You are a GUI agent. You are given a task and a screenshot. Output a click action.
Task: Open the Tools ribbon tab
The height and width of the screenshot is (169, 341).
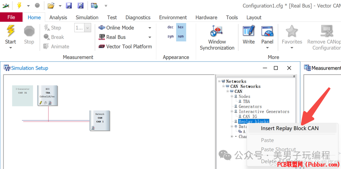[232, 17]
